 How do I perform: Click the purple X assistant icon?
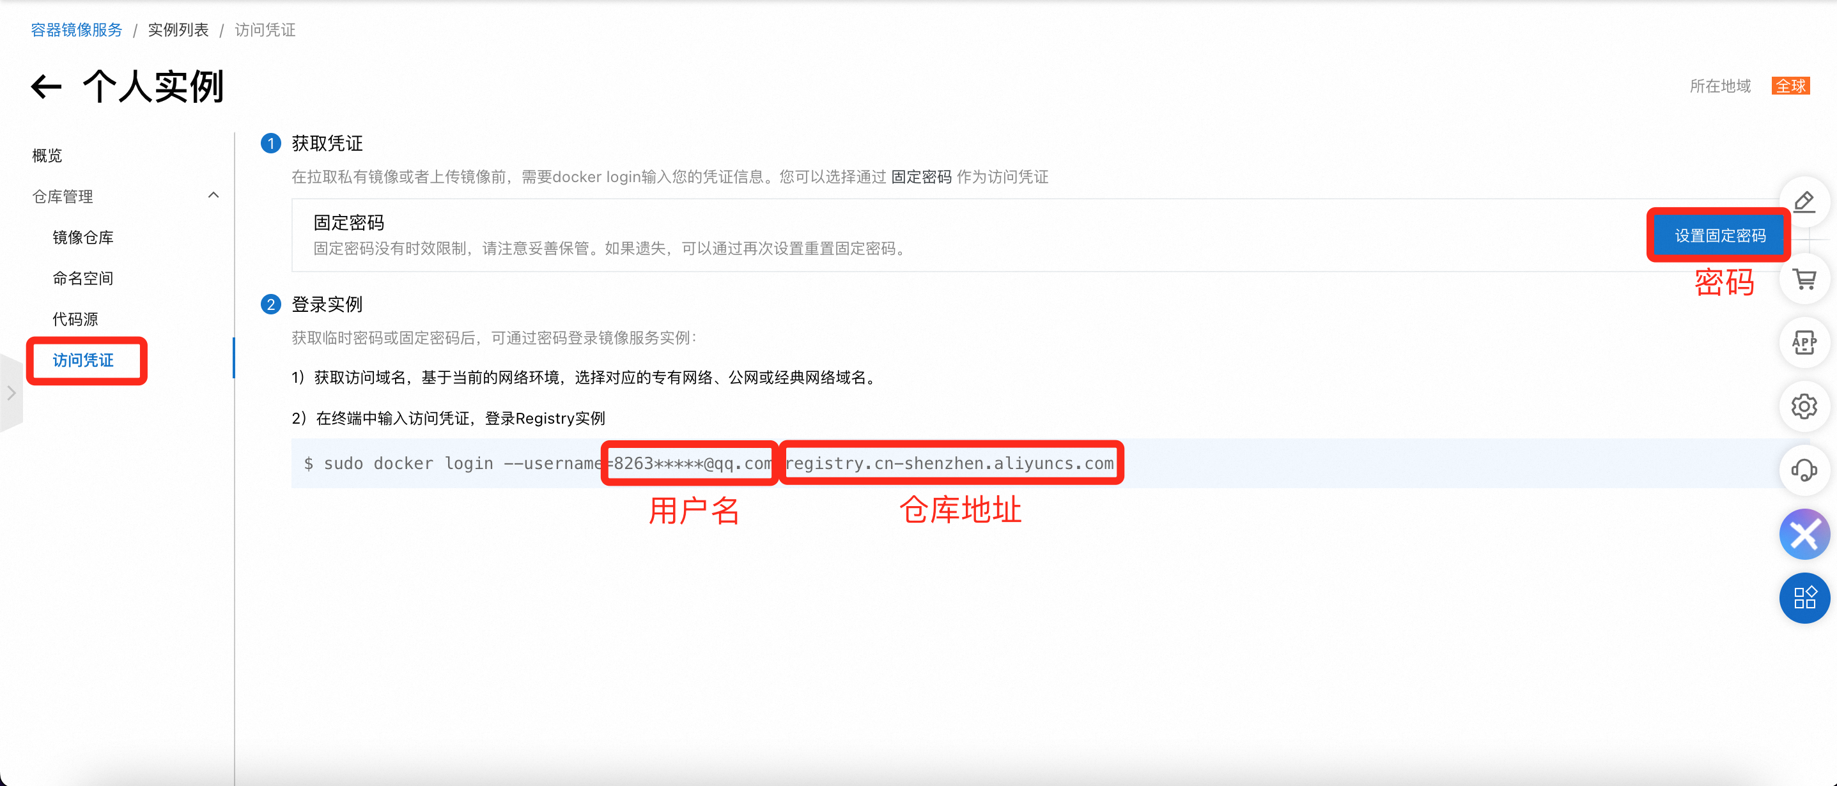point(1804,534)
